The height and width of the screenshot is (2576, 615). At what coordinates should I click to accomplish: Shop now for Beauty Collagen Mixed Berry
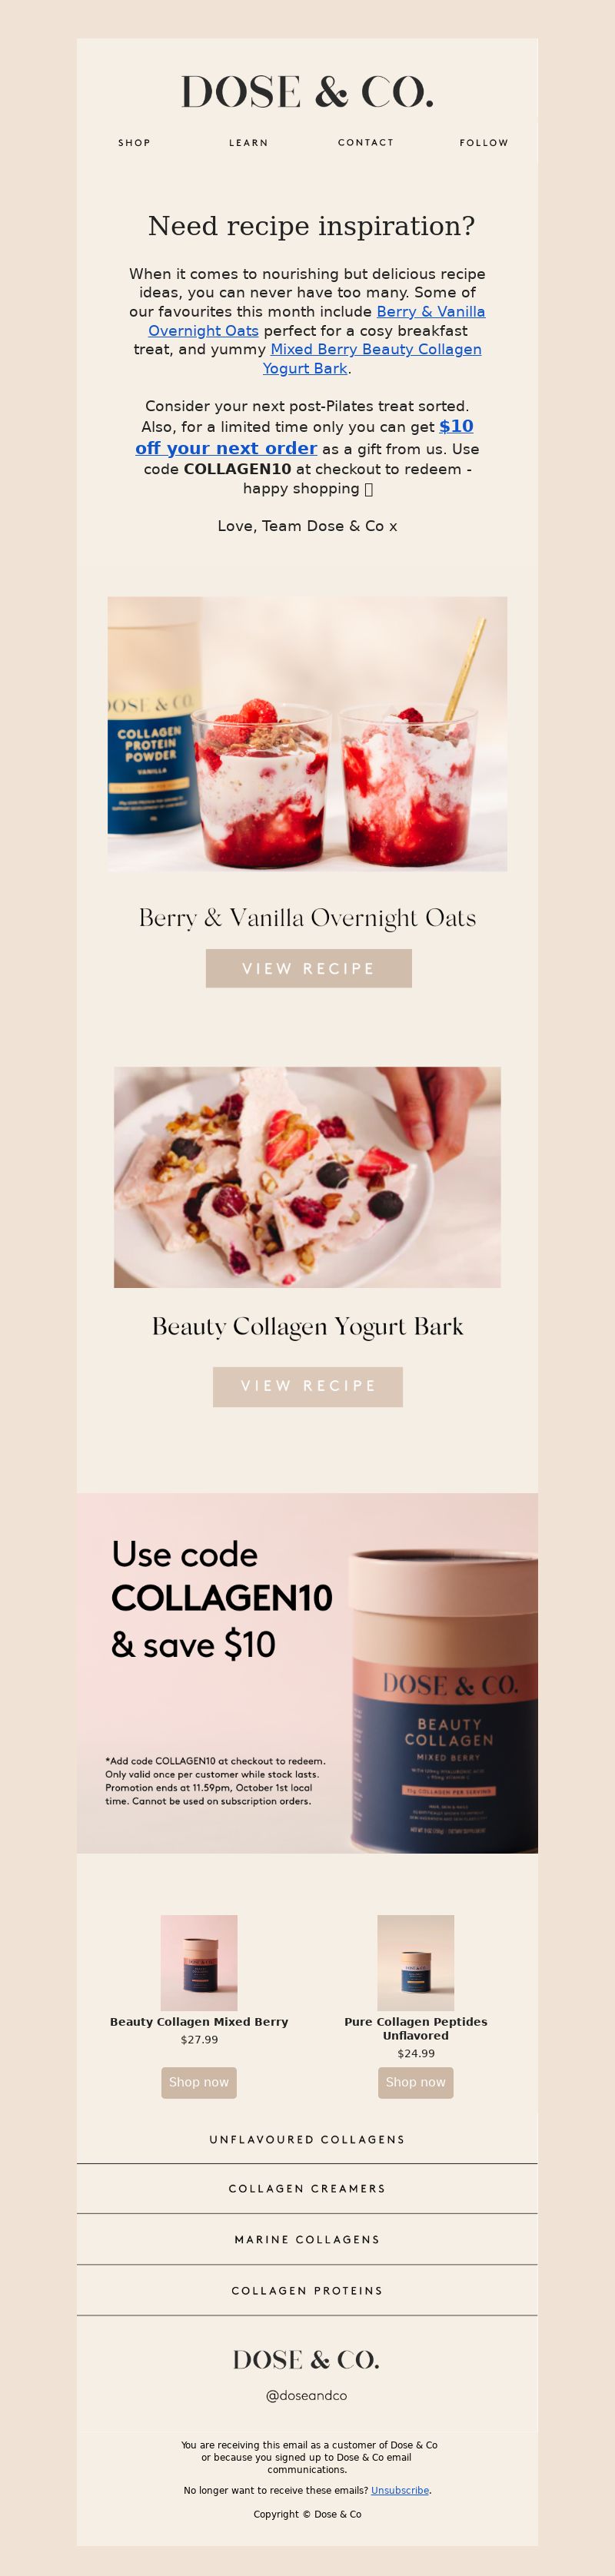click(x=199, y=2082)
